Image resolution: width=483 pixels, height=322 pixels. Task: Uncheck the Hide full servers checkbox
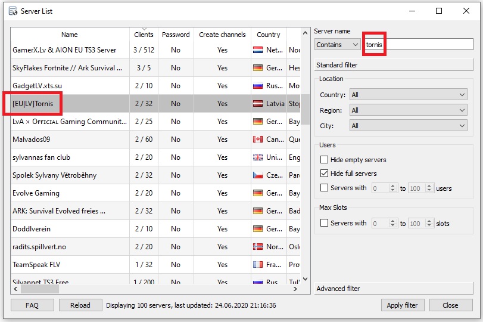coord(325,174)
